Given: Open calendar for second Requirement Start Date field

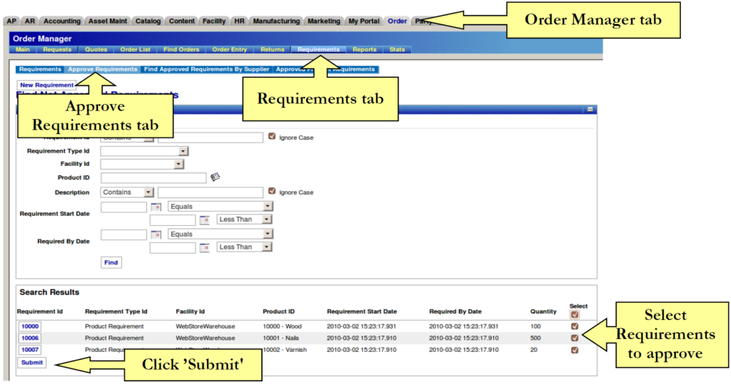Looking at the screenshot, I should click(x=205, y=220).
